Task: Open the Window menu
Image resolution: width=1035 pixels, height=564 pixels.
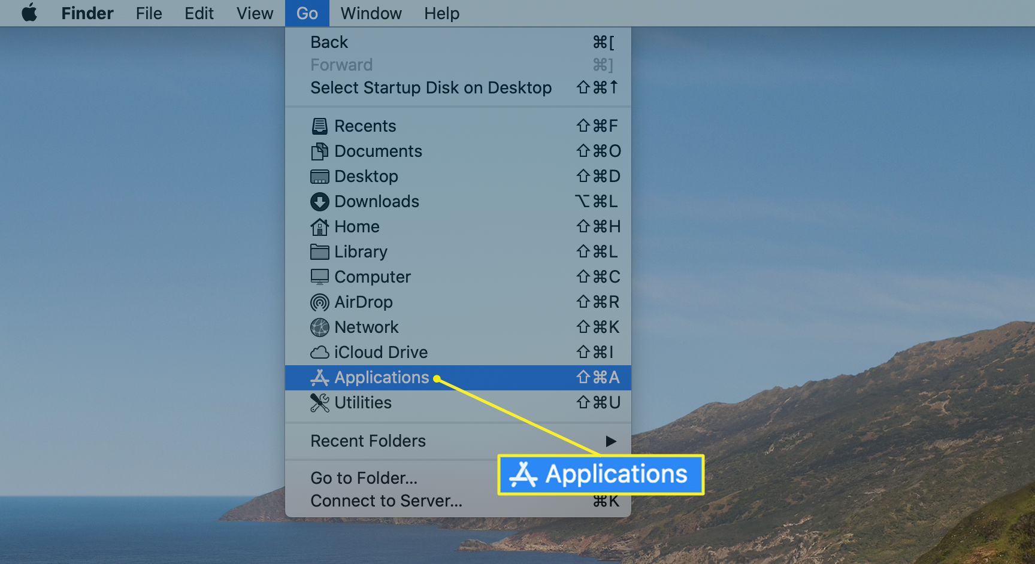Action: pos(371,13)
